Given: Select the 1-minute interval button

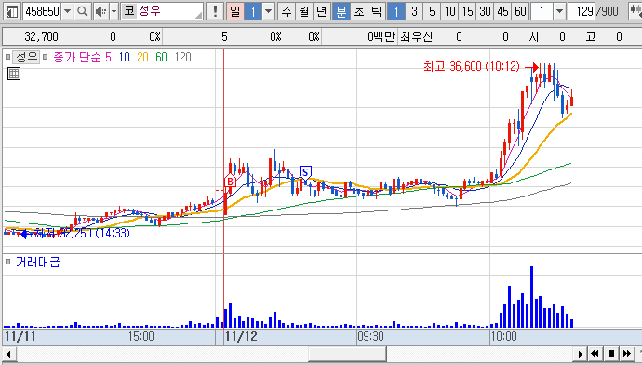Looking at the screenshot, I should [x=396, y=11].
